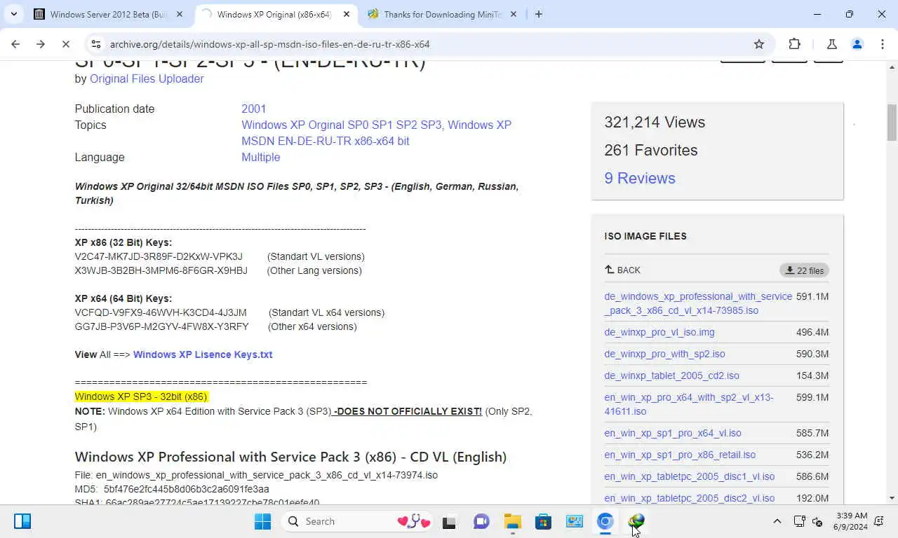
Task: Open Internet Download Manager taskbar icon
Action: pyautogui.click(x=636, y=521)
